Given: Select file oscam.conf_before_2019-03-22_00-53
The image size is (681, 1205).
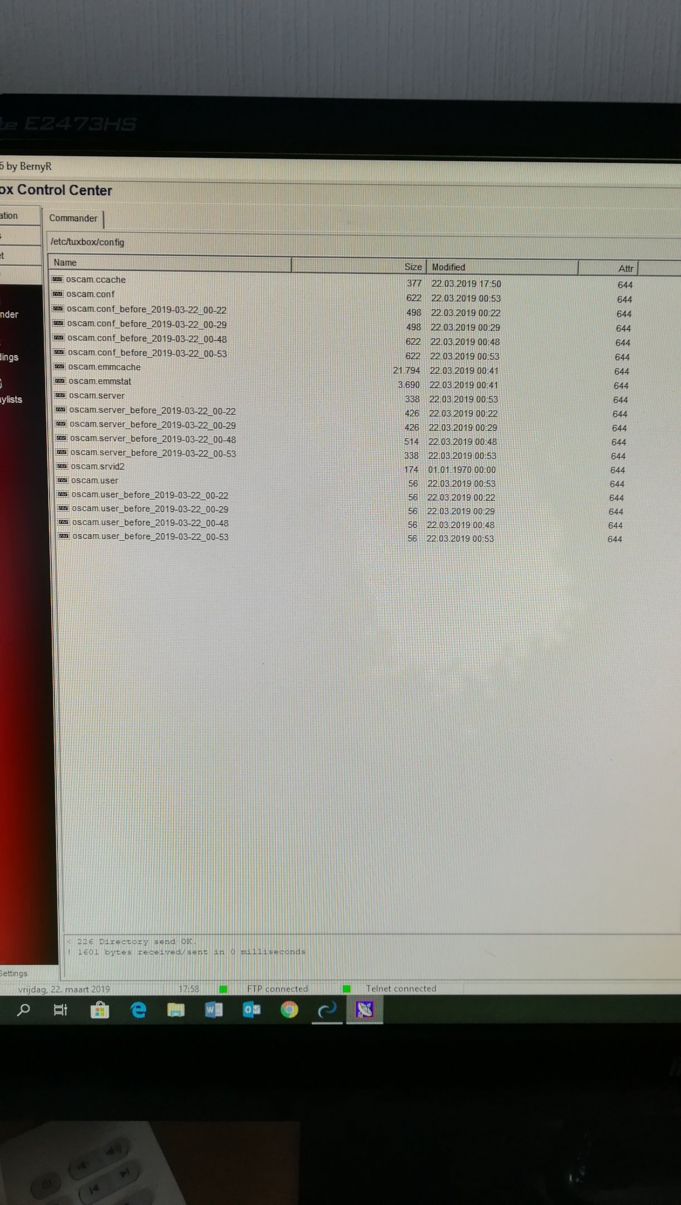Looking at the screenshot, I should click(x=147, y=353).
